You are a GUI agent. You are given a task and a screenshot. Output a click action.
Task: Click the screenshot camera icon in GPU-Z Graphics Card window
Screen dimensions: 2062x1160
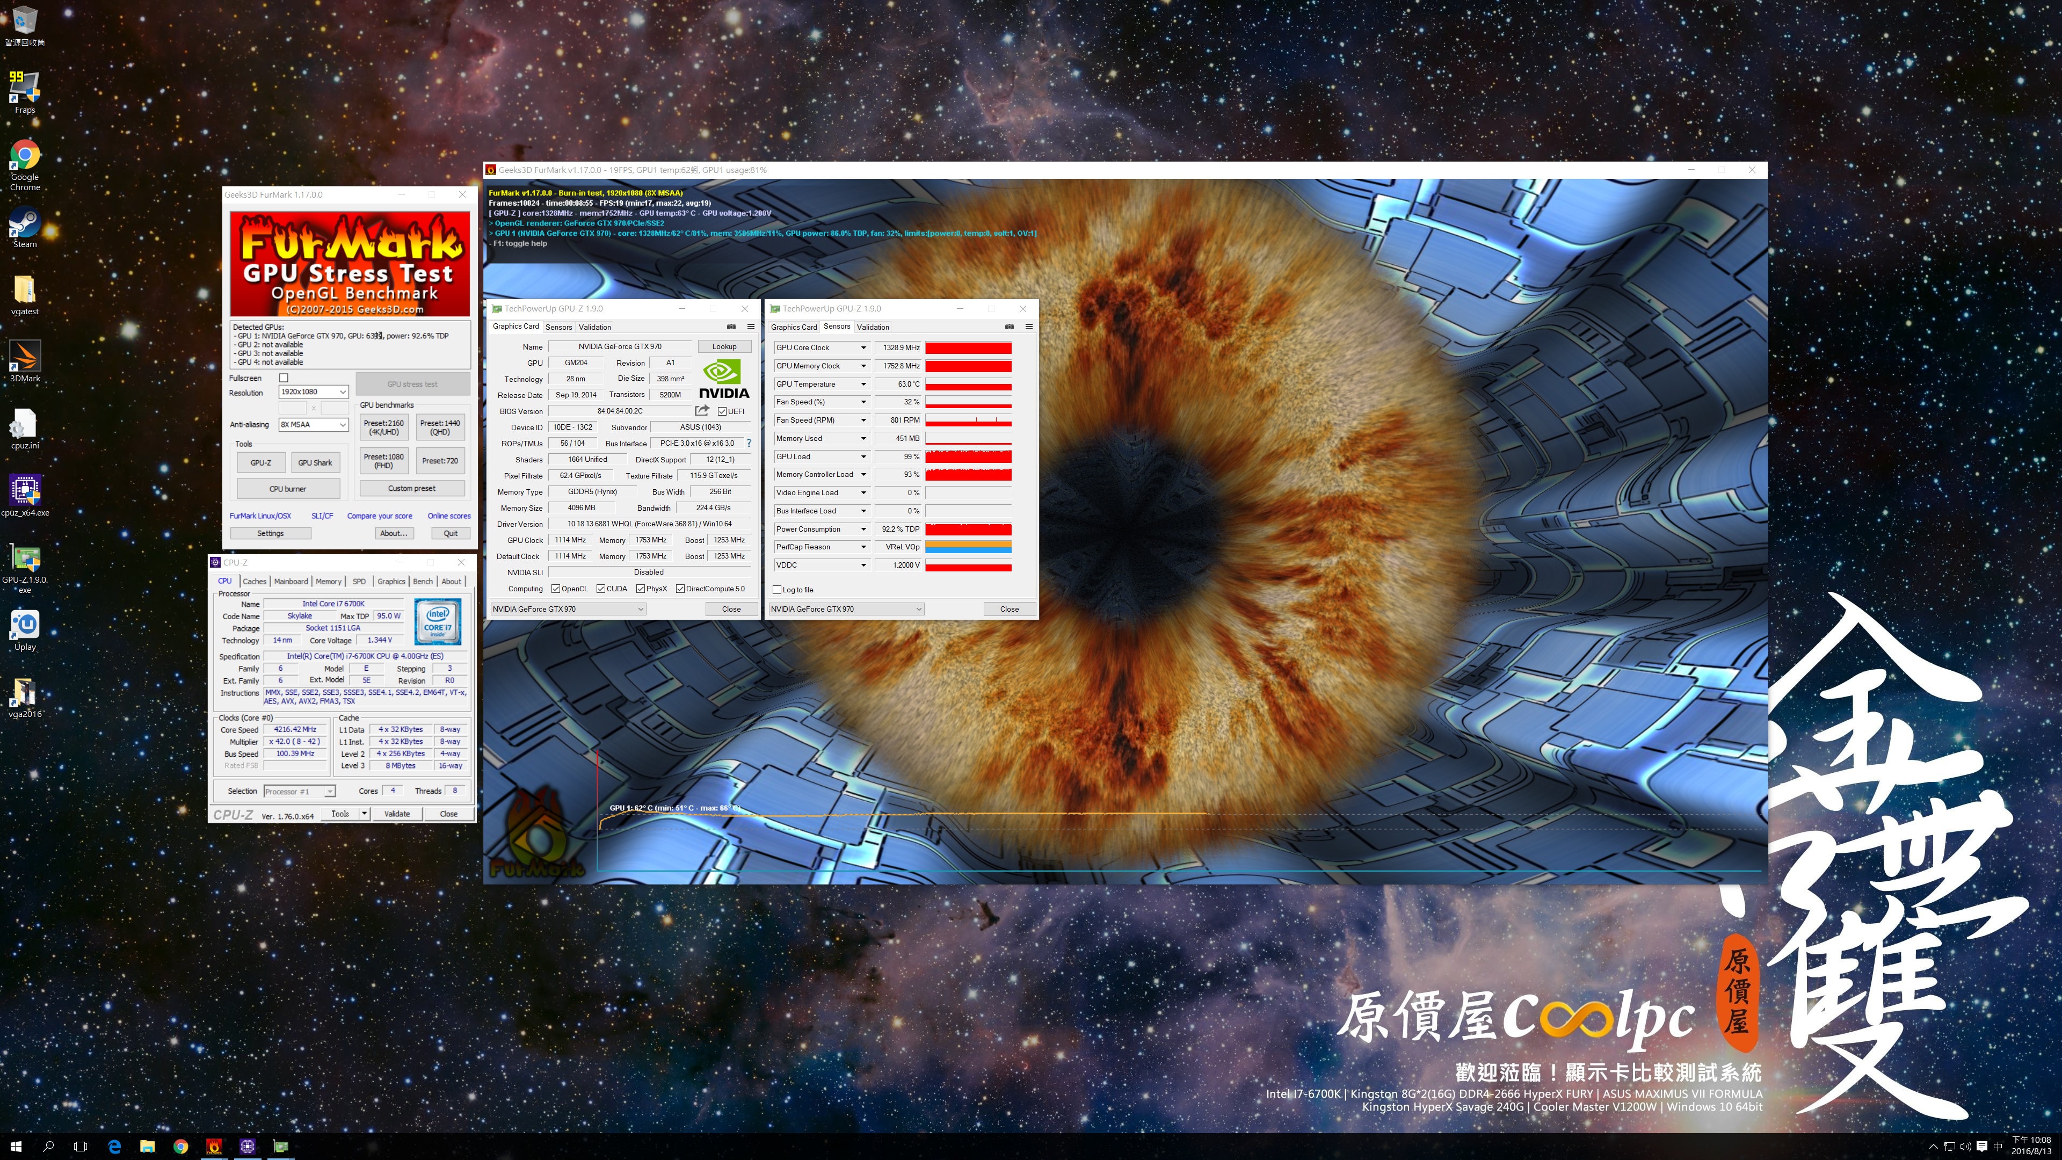tap(731, 327)
